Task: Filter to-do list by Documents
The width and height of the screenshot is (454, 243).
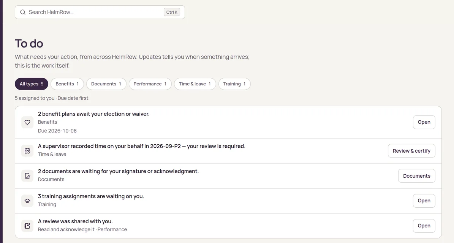Action: (x=106, y=84)
